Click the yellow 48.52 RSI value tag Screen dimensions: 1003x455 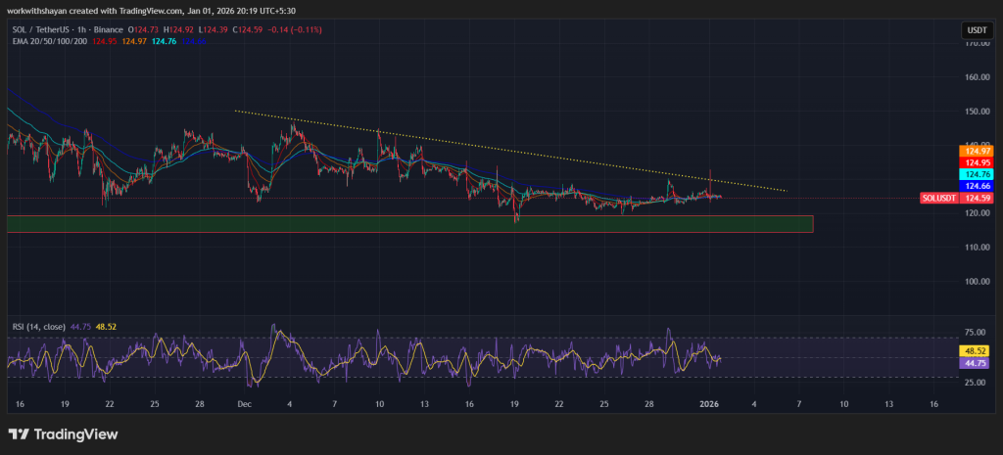[x=975, y=350]
